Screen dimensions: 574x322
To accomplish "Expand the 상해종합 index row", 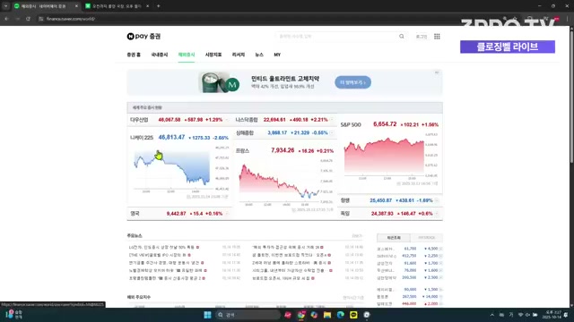I will [x=332, y=133].
